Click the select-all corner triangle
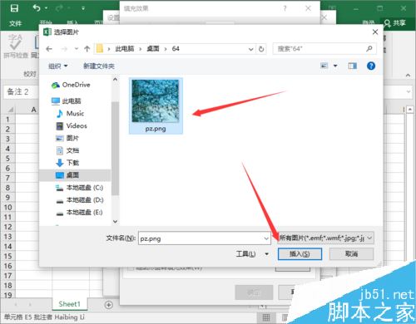Screen dimensions: 416x324 pos(11,110)
